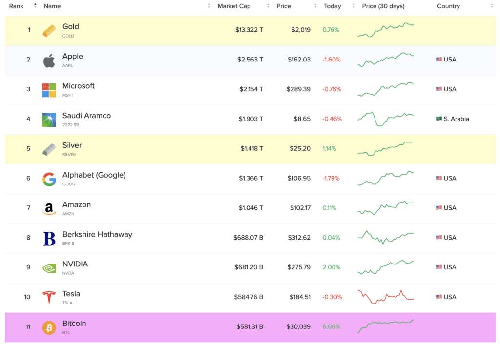
Task: Click the BRK-B ticker symbol
Action: coord(68,244)
